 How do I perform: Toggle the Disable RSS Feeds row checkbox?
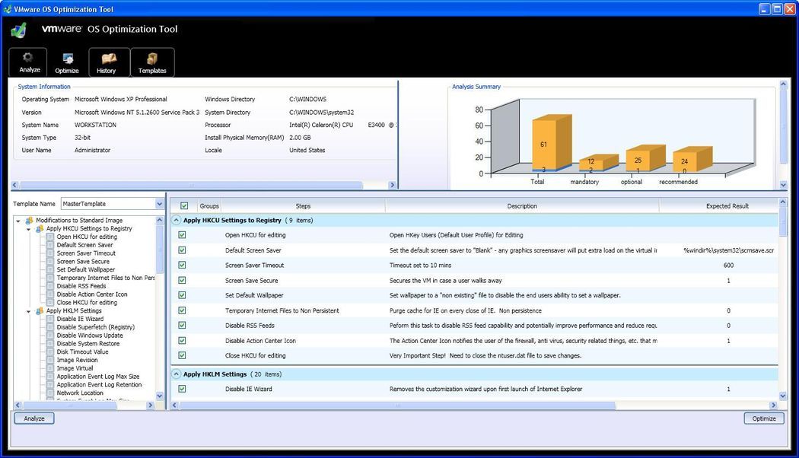click(182, 326)
